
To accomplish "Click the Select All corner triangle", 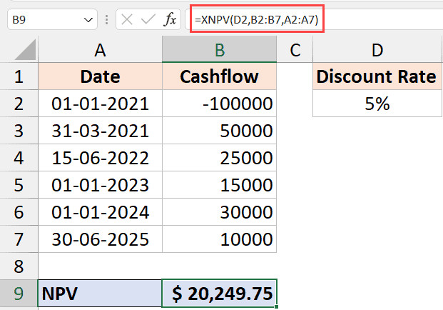I will click(19, 50).
